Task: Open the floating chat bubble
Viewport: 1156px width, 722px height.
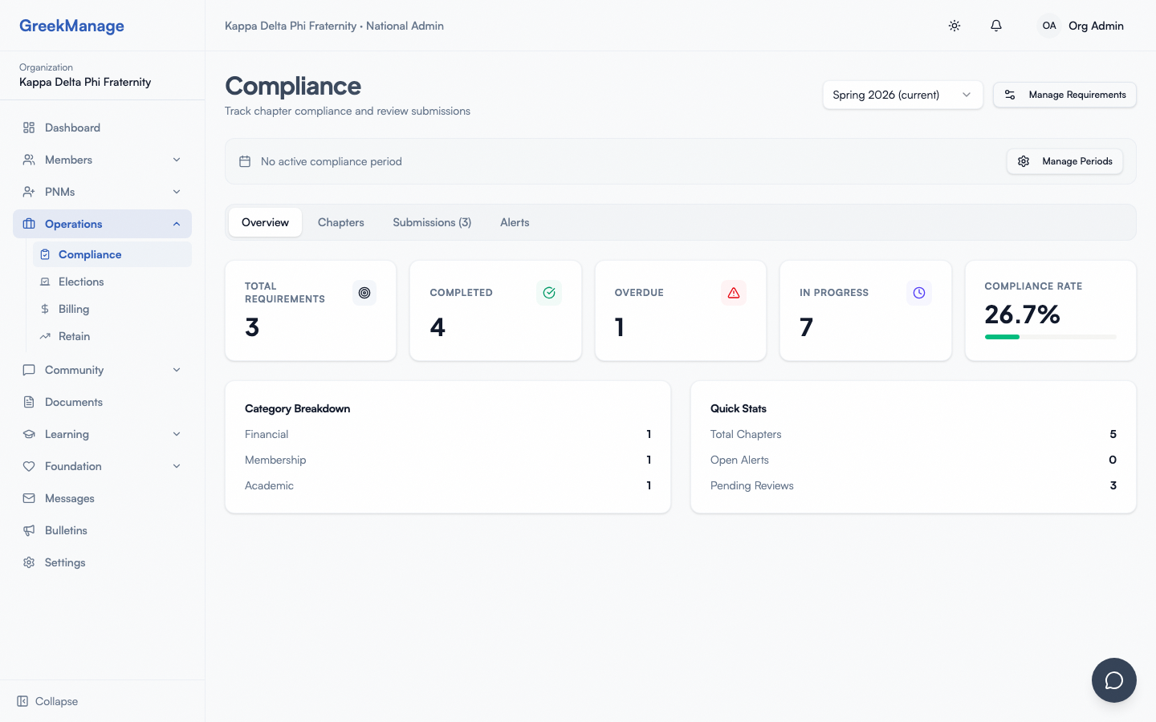Action: (x=1114, y=680)
